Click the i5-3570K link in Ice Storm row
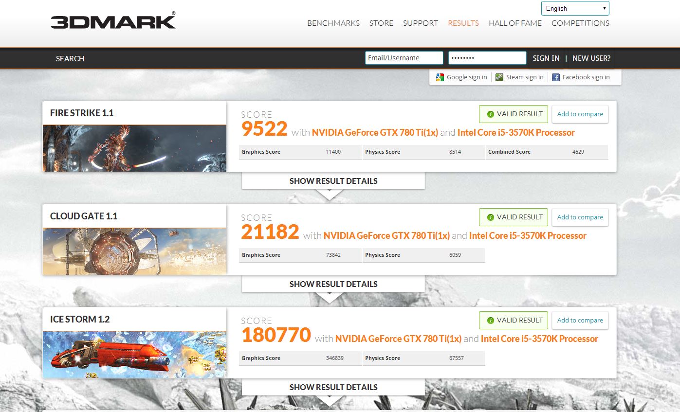680x412 pixels. (x=539, y=339)
